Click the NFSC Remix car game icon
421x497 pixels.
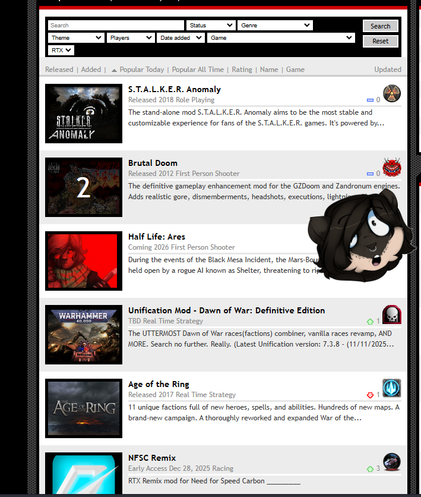[x=392, y=462]
